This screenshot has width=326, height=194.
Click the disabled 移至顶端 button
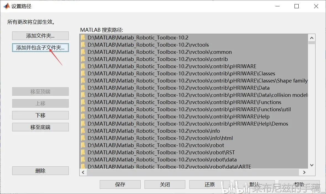pyautogui.click(x=40, y=91)
